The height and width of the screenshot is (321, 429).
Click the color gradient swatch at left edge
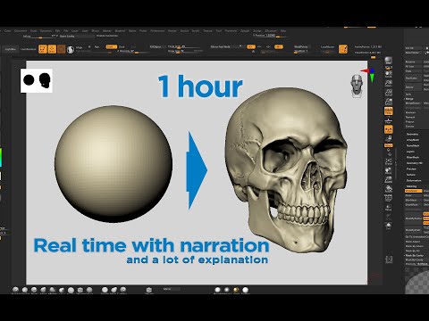1,157
